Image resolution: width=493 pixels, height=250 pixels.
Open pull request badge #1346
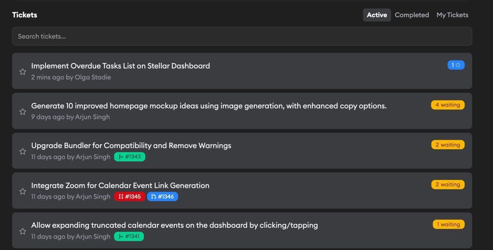(162, 197)
